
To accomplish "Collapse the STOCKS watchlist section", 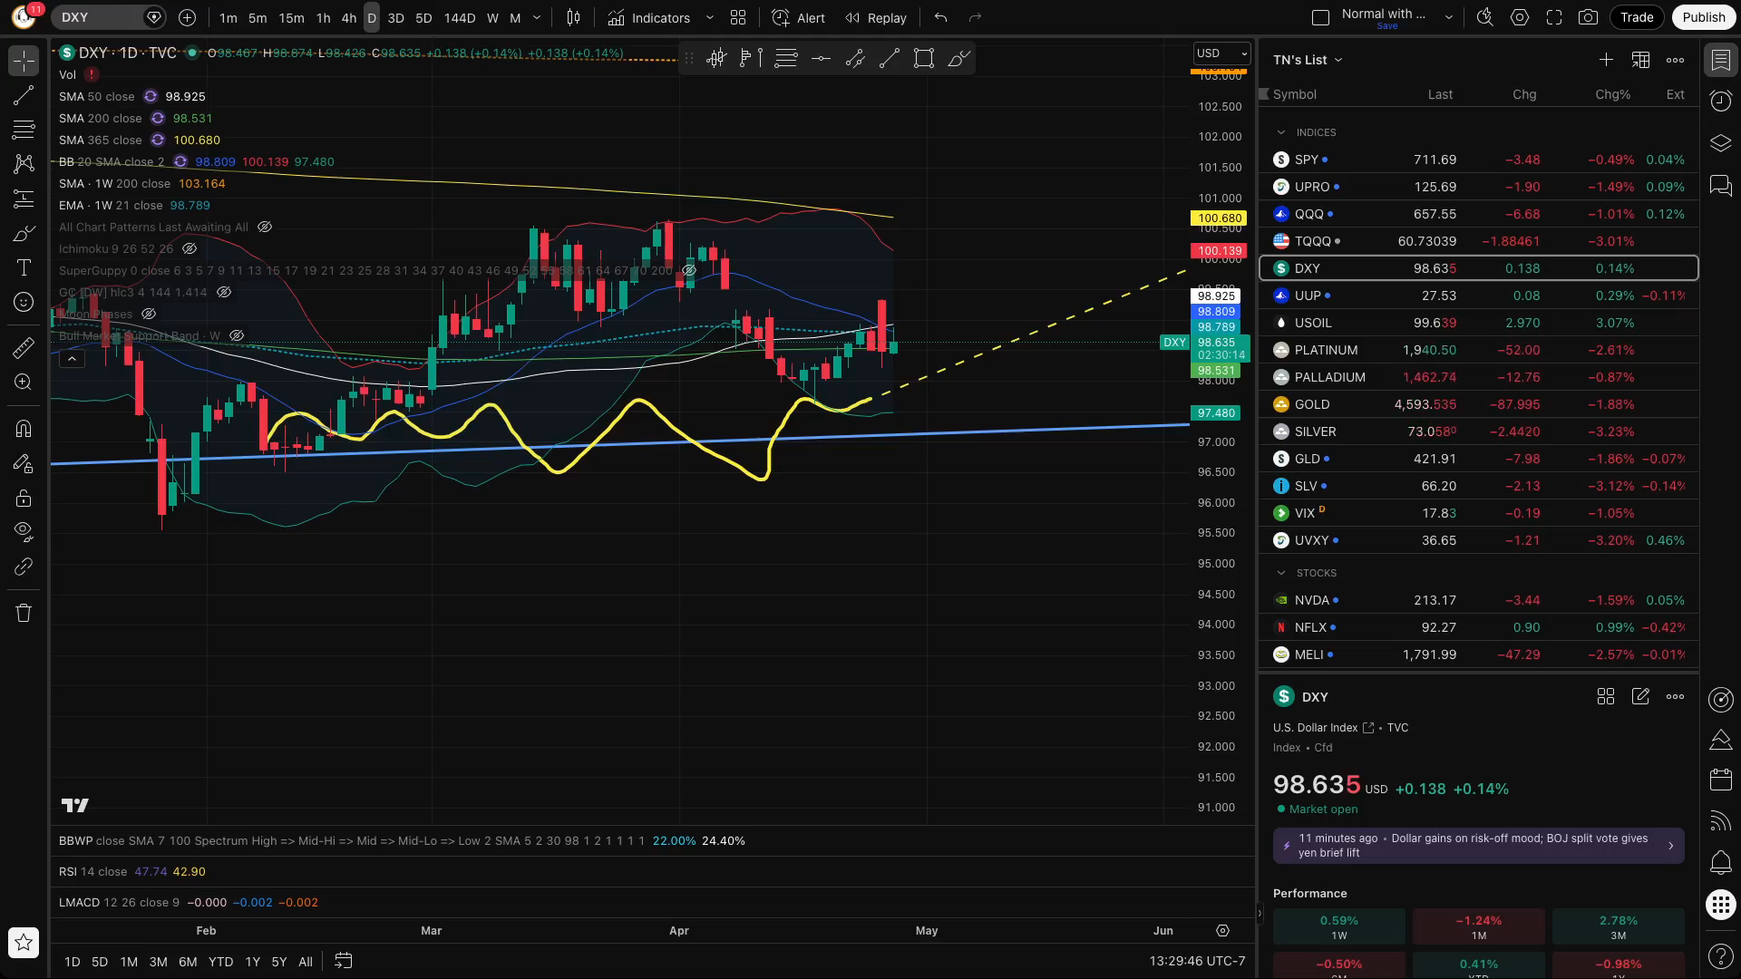I will [x=1280, y=573].
